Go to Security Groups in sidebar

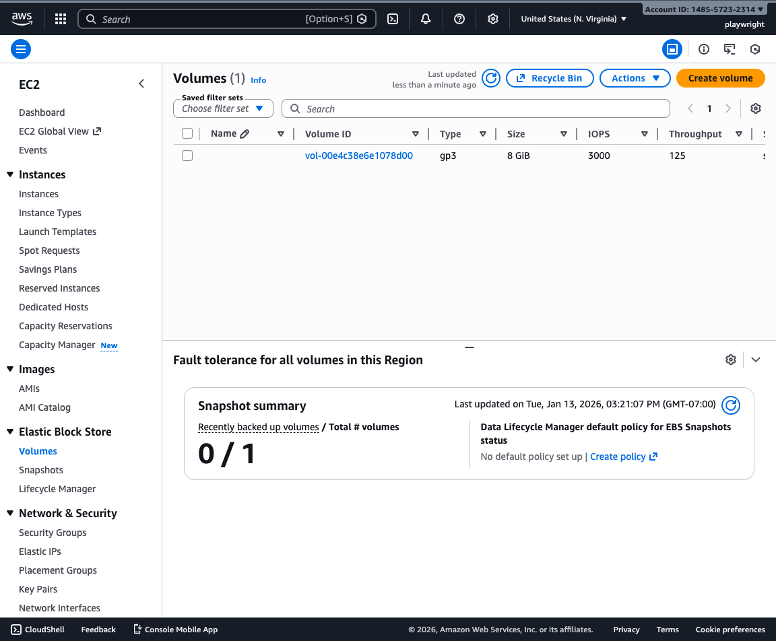click(x=53, y=533)
